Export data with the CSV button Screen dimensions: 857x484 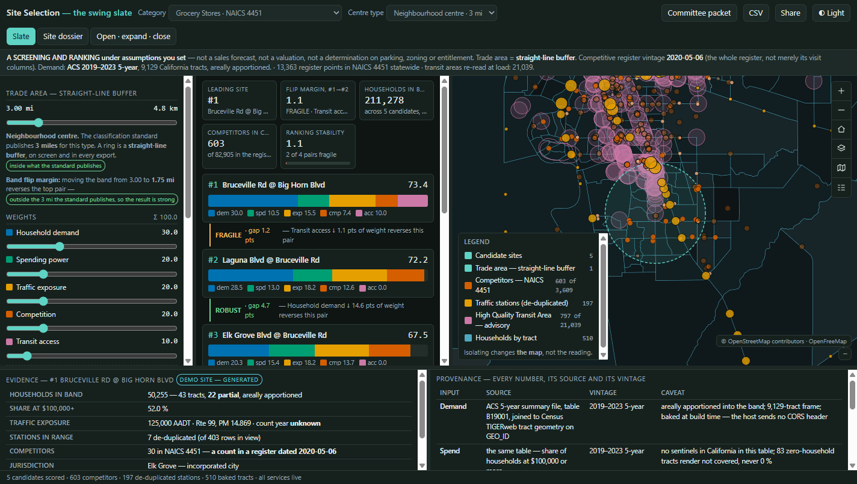tap(756, 13)
